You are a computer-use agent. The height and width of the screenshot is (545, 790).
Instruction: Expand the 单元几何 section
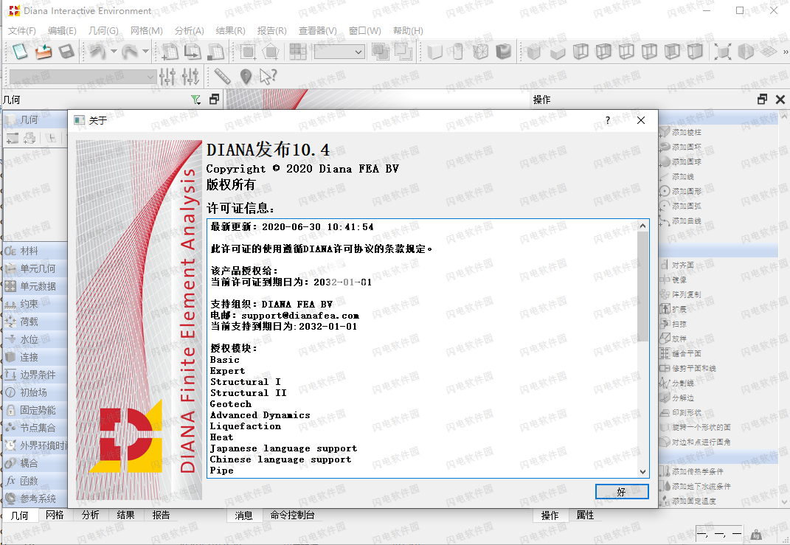tap(35, 268)
